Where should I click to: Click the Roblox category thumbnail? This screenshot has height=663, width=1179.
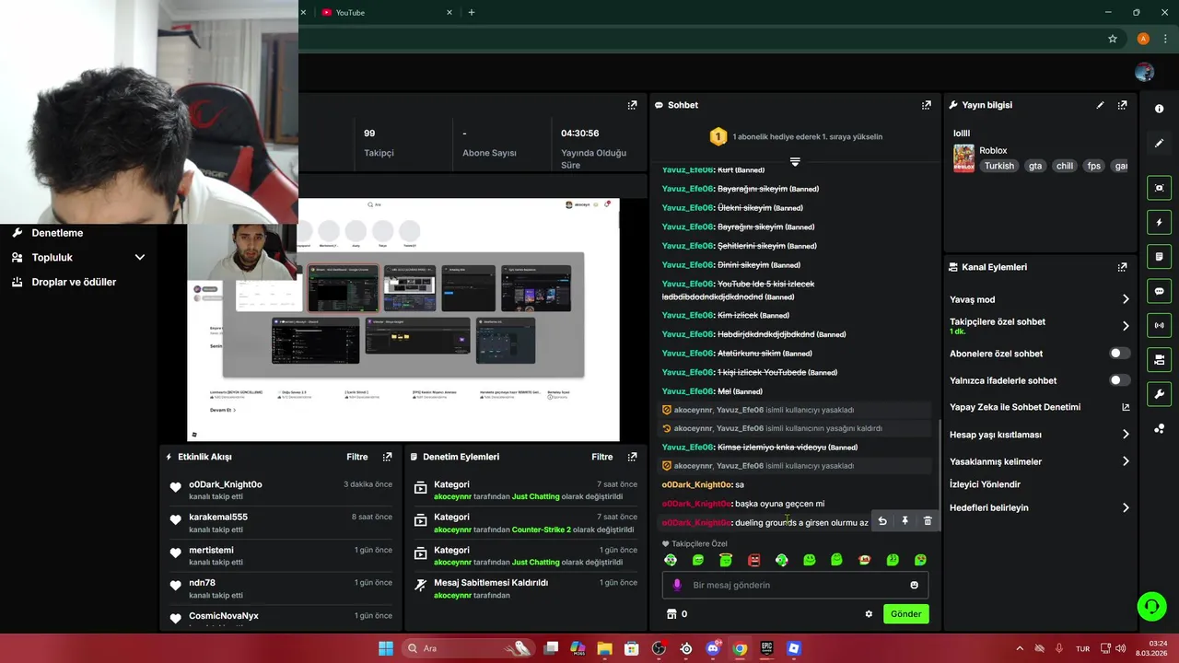963,159
